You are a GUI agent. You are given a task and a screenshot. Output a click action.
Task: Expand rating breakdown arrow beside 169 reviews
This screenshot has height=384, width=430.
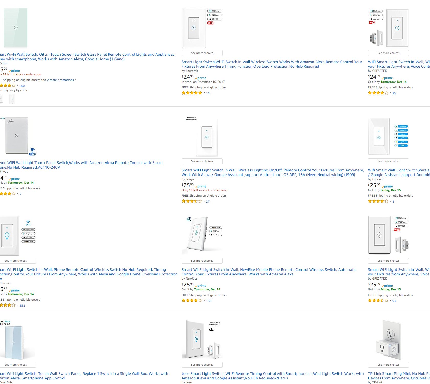point(204,300)
